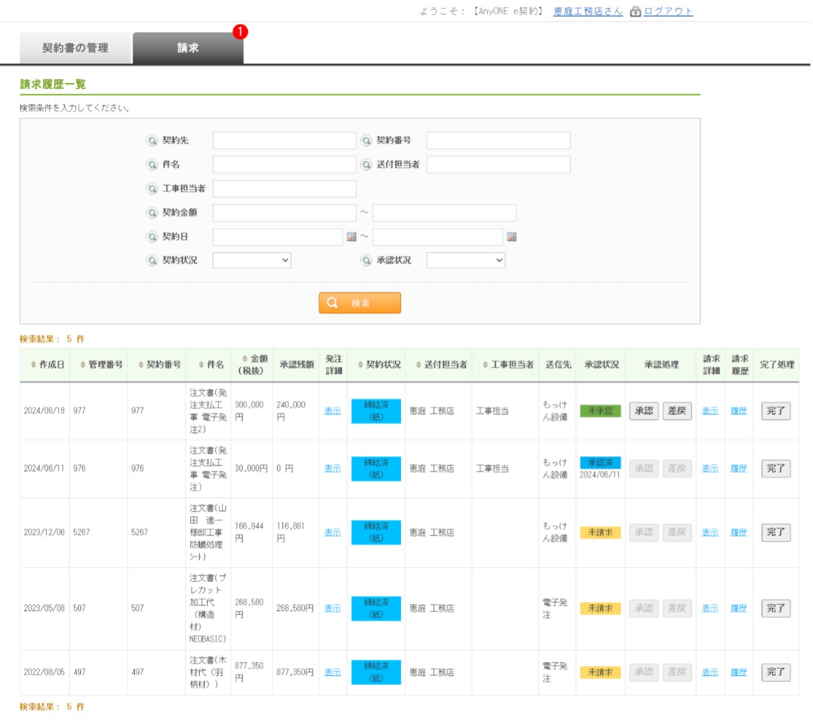Click date cell 2023/05/08
Image resolution: width=813 pixels, height=726 pixels.
[x=44, y=608]
